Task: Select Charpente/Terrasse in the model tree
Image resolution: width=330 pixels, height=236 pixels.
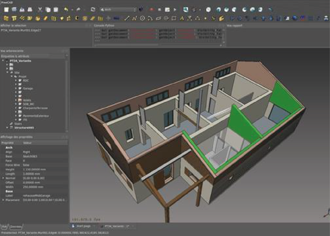Action: point(35,108)
